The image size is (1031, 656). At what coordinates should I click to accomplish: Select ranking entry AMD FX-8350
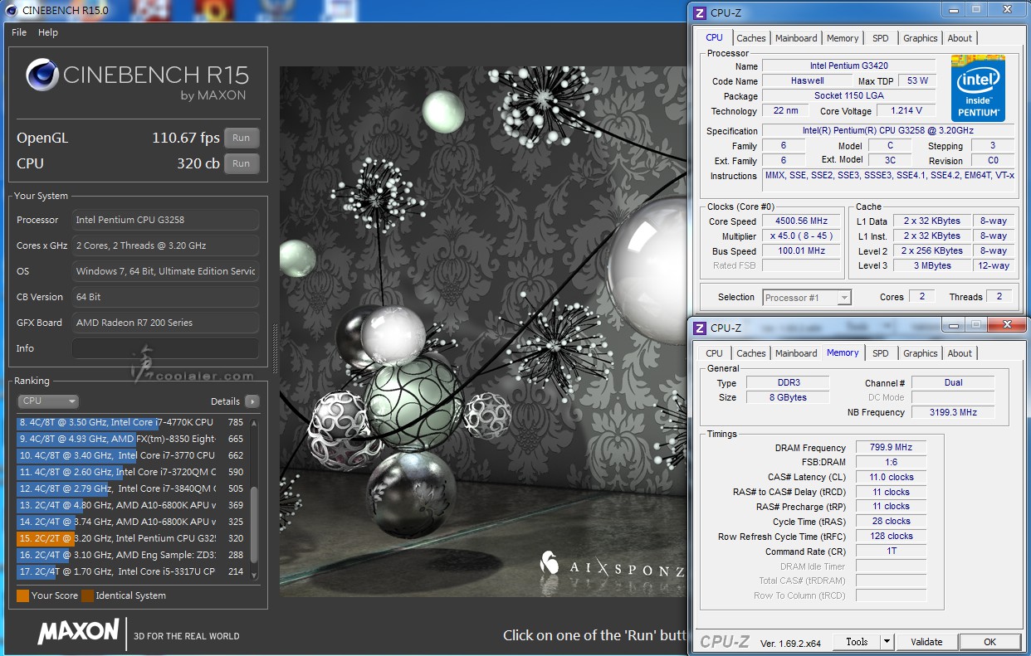click(131, 439)
